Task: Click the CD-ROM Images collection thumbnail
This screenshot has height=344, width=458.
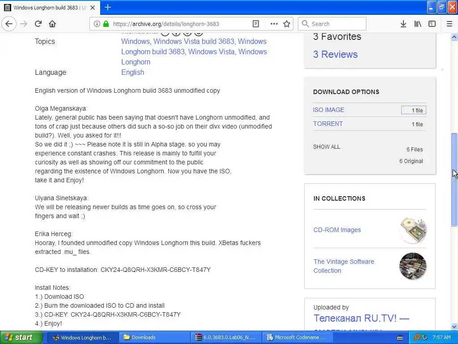Action: [x=413, y=230]
